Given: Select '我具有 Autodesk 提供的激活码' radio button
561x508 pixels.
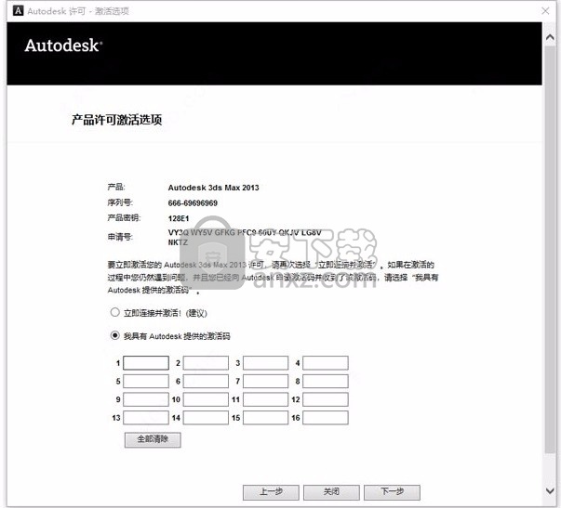Looking at the screenshot, I should [114, 335].
